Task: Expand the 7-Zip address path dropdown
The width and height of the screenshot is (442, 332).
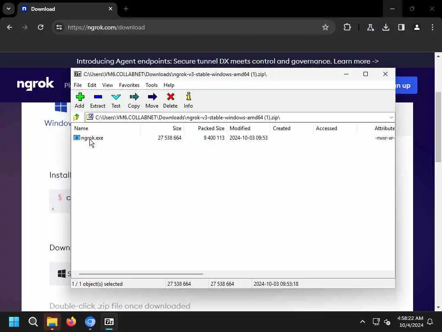Action: (391, 118)
